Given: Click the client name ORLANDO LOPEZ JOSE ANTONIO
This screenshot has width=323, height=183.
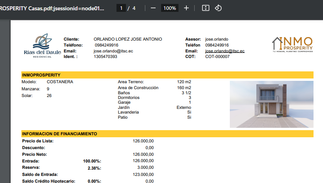Looking at the screenshot, I should [128, 39].
